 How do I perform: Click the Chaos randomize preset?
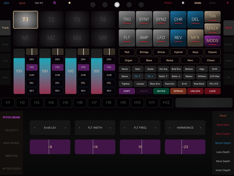point(211,60)
